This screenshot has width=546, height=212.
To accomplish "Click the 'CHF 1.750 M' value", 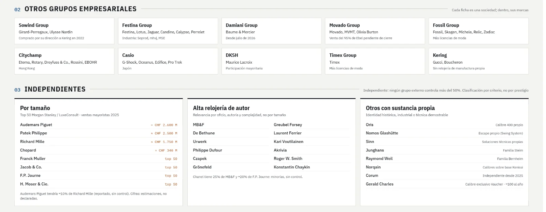I will point(164,142).
